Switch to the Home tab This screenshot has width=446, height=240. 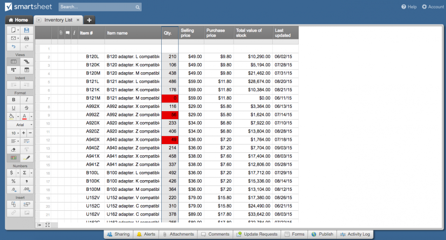coord(19,20)
